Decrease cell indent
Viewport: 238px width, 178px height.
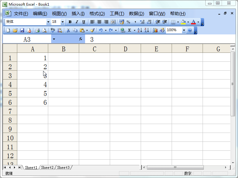[158, 22]
